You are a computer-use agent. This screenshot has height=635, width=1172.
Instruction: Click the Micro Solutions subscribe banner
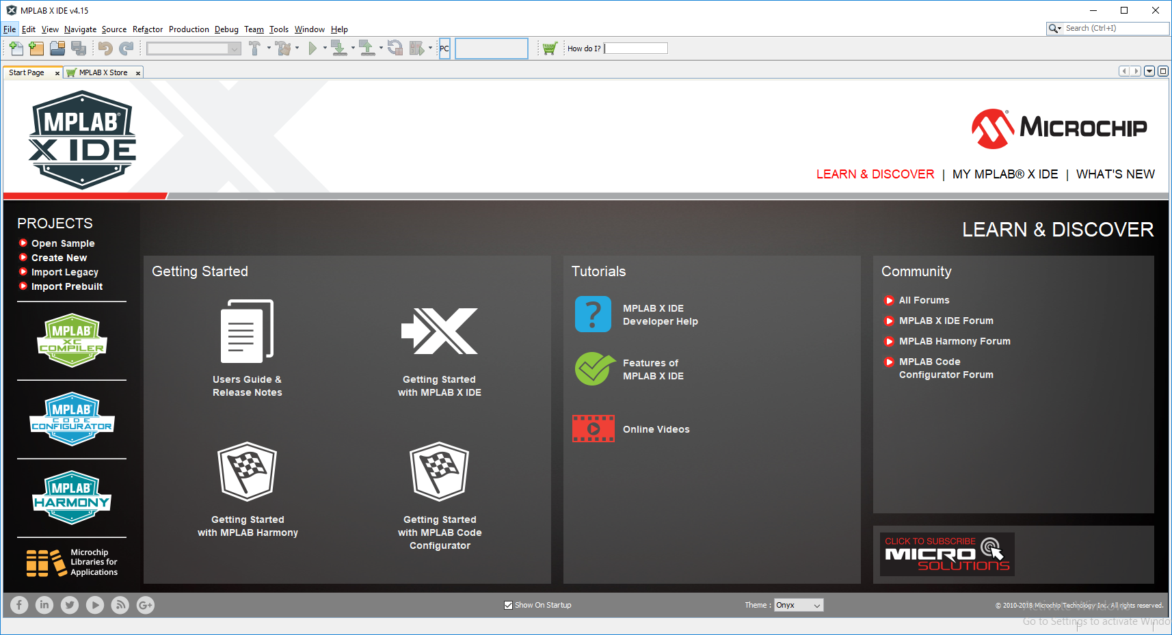(x=947, y=554)
